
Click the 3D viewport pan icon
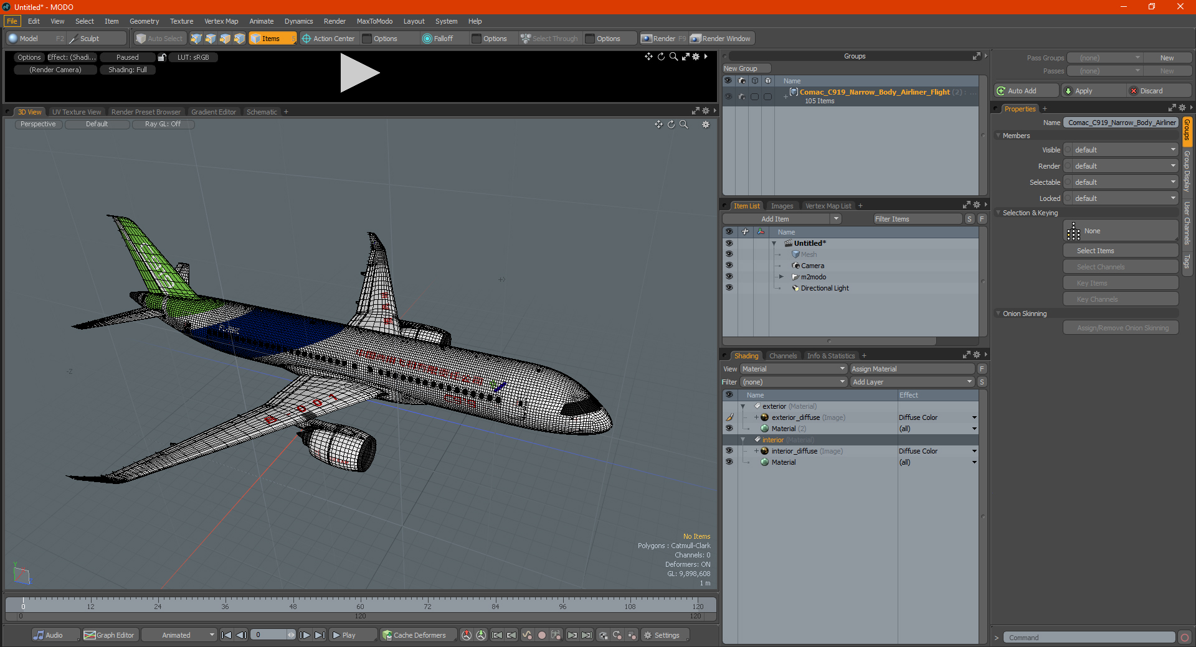658,124
